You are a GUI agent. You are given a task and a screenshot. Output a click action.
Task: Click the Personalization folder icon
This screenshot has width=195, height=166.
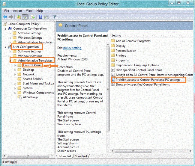113,50
